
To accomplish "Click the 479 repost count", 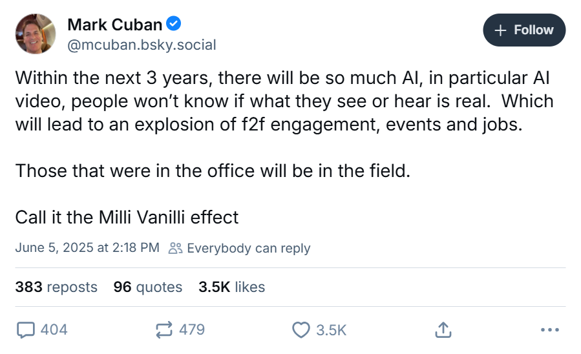I will point(192,330).
